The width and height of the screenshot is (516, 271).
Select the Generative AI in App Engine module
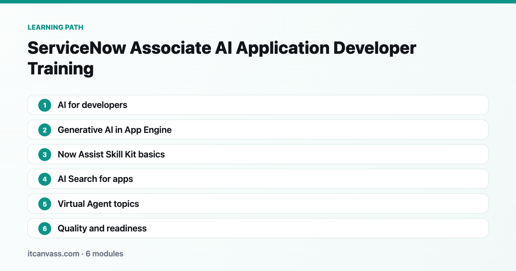[x=258, y=129]
